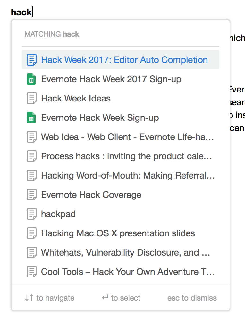Click the note icon for Hacking Mac OS X presentation slides

coord(31,233)
